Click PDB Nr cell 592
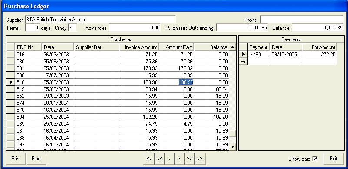This screenshot has height=169, width=348. [x=28, y=144]
